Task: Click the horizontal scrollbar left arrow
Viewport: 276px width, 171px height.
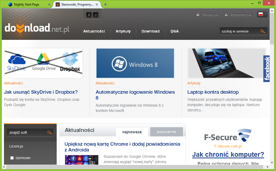Action: (x=4, y=167)
